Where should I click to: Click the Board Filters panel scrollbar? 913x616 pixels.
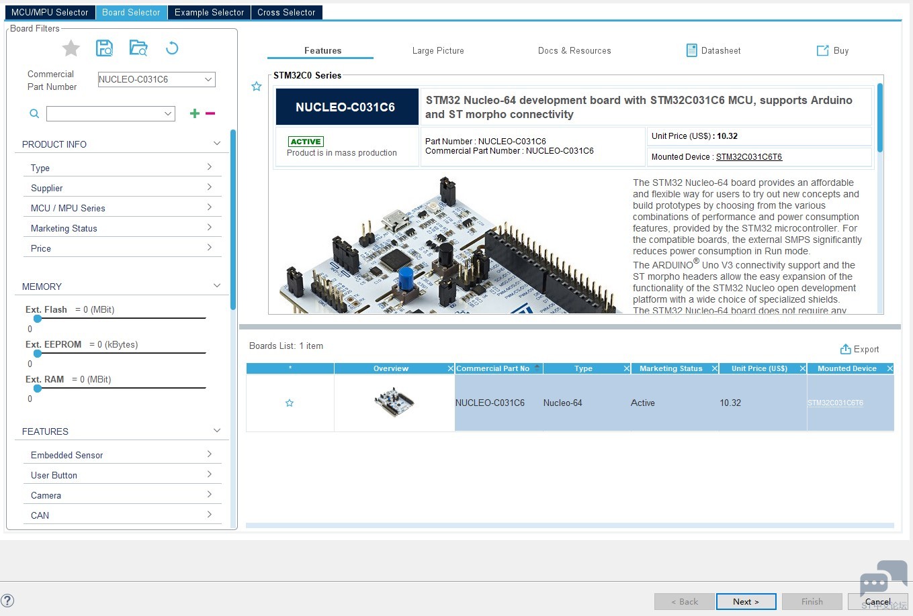[x=233, y=219]
